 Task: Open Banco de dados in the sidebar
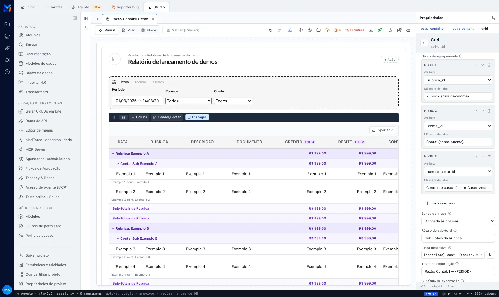tap(39, 73)
